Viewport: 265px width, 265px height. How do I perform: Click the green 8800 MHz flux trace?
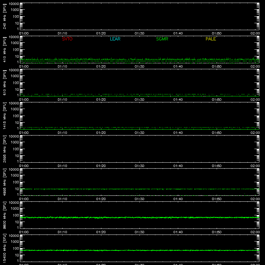[x=139, y=218]
